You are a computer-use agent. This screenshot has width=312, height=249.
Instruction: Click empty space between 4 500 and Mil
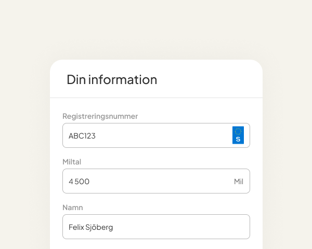click(161, 182)
